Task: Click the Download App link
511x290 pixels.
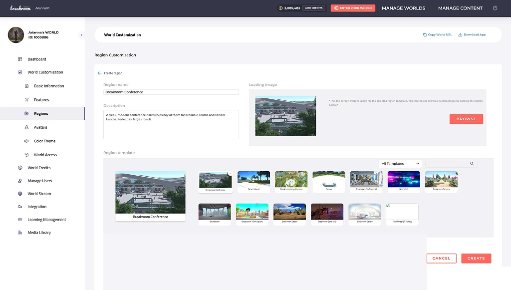Action: (x=472, y=34)
